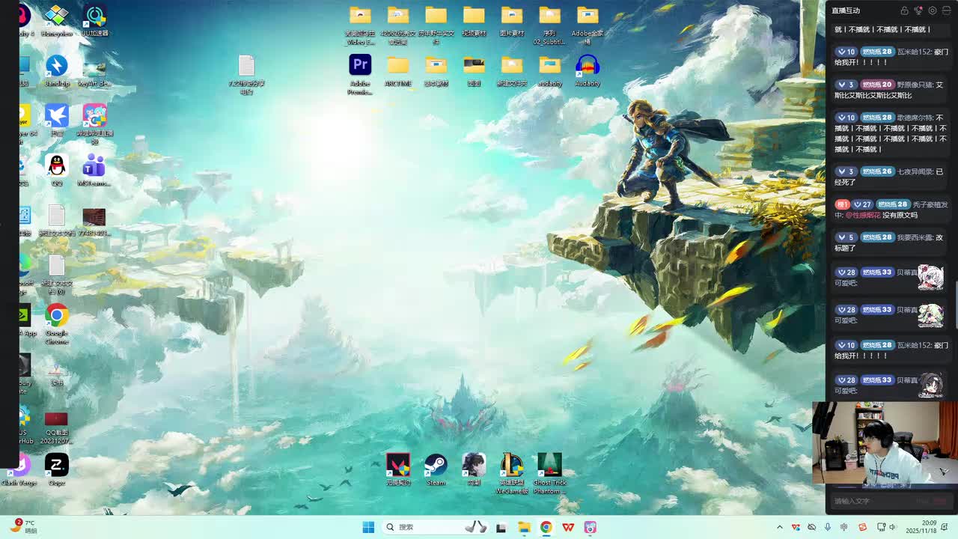Open WPS Office from the taskbar
This screenshot has height=539, width=958.
pos(568,527)
